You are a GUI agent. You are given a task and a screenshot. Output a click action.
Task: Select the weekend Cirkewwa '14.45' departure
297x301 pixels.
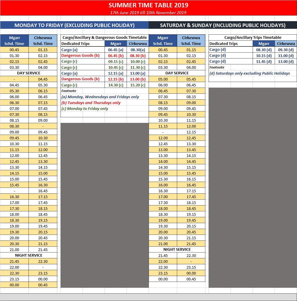click(191, 162)
